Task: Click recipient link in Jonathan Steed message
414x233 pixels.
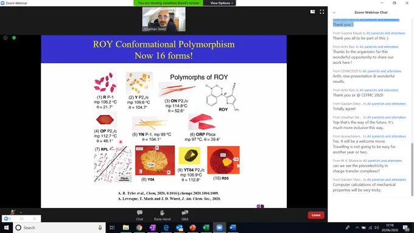Action: pyautogui.click(x=387, y=117)
